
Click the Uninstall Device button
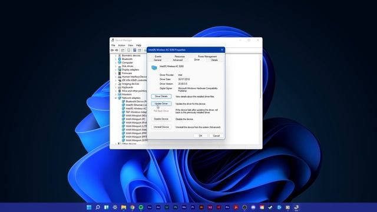[x=161, y=127]
